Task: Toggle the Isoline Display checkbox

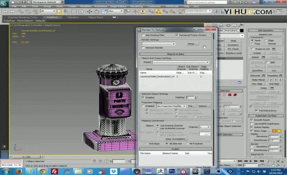Action: 252,127
